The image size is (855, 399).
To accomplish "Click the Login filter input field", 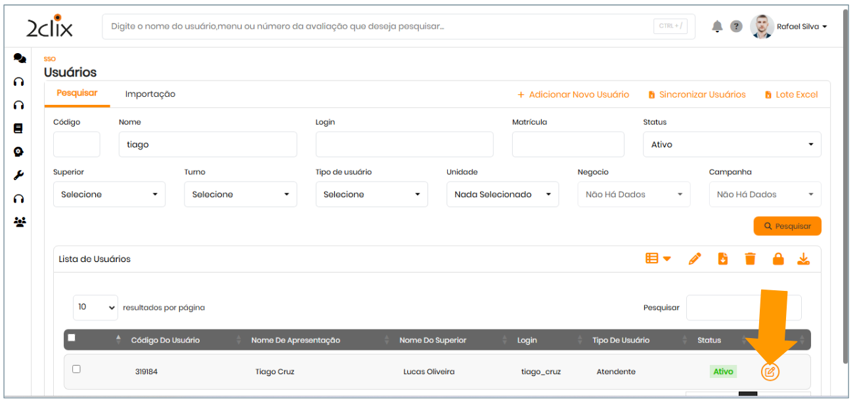I will (404, 145).
